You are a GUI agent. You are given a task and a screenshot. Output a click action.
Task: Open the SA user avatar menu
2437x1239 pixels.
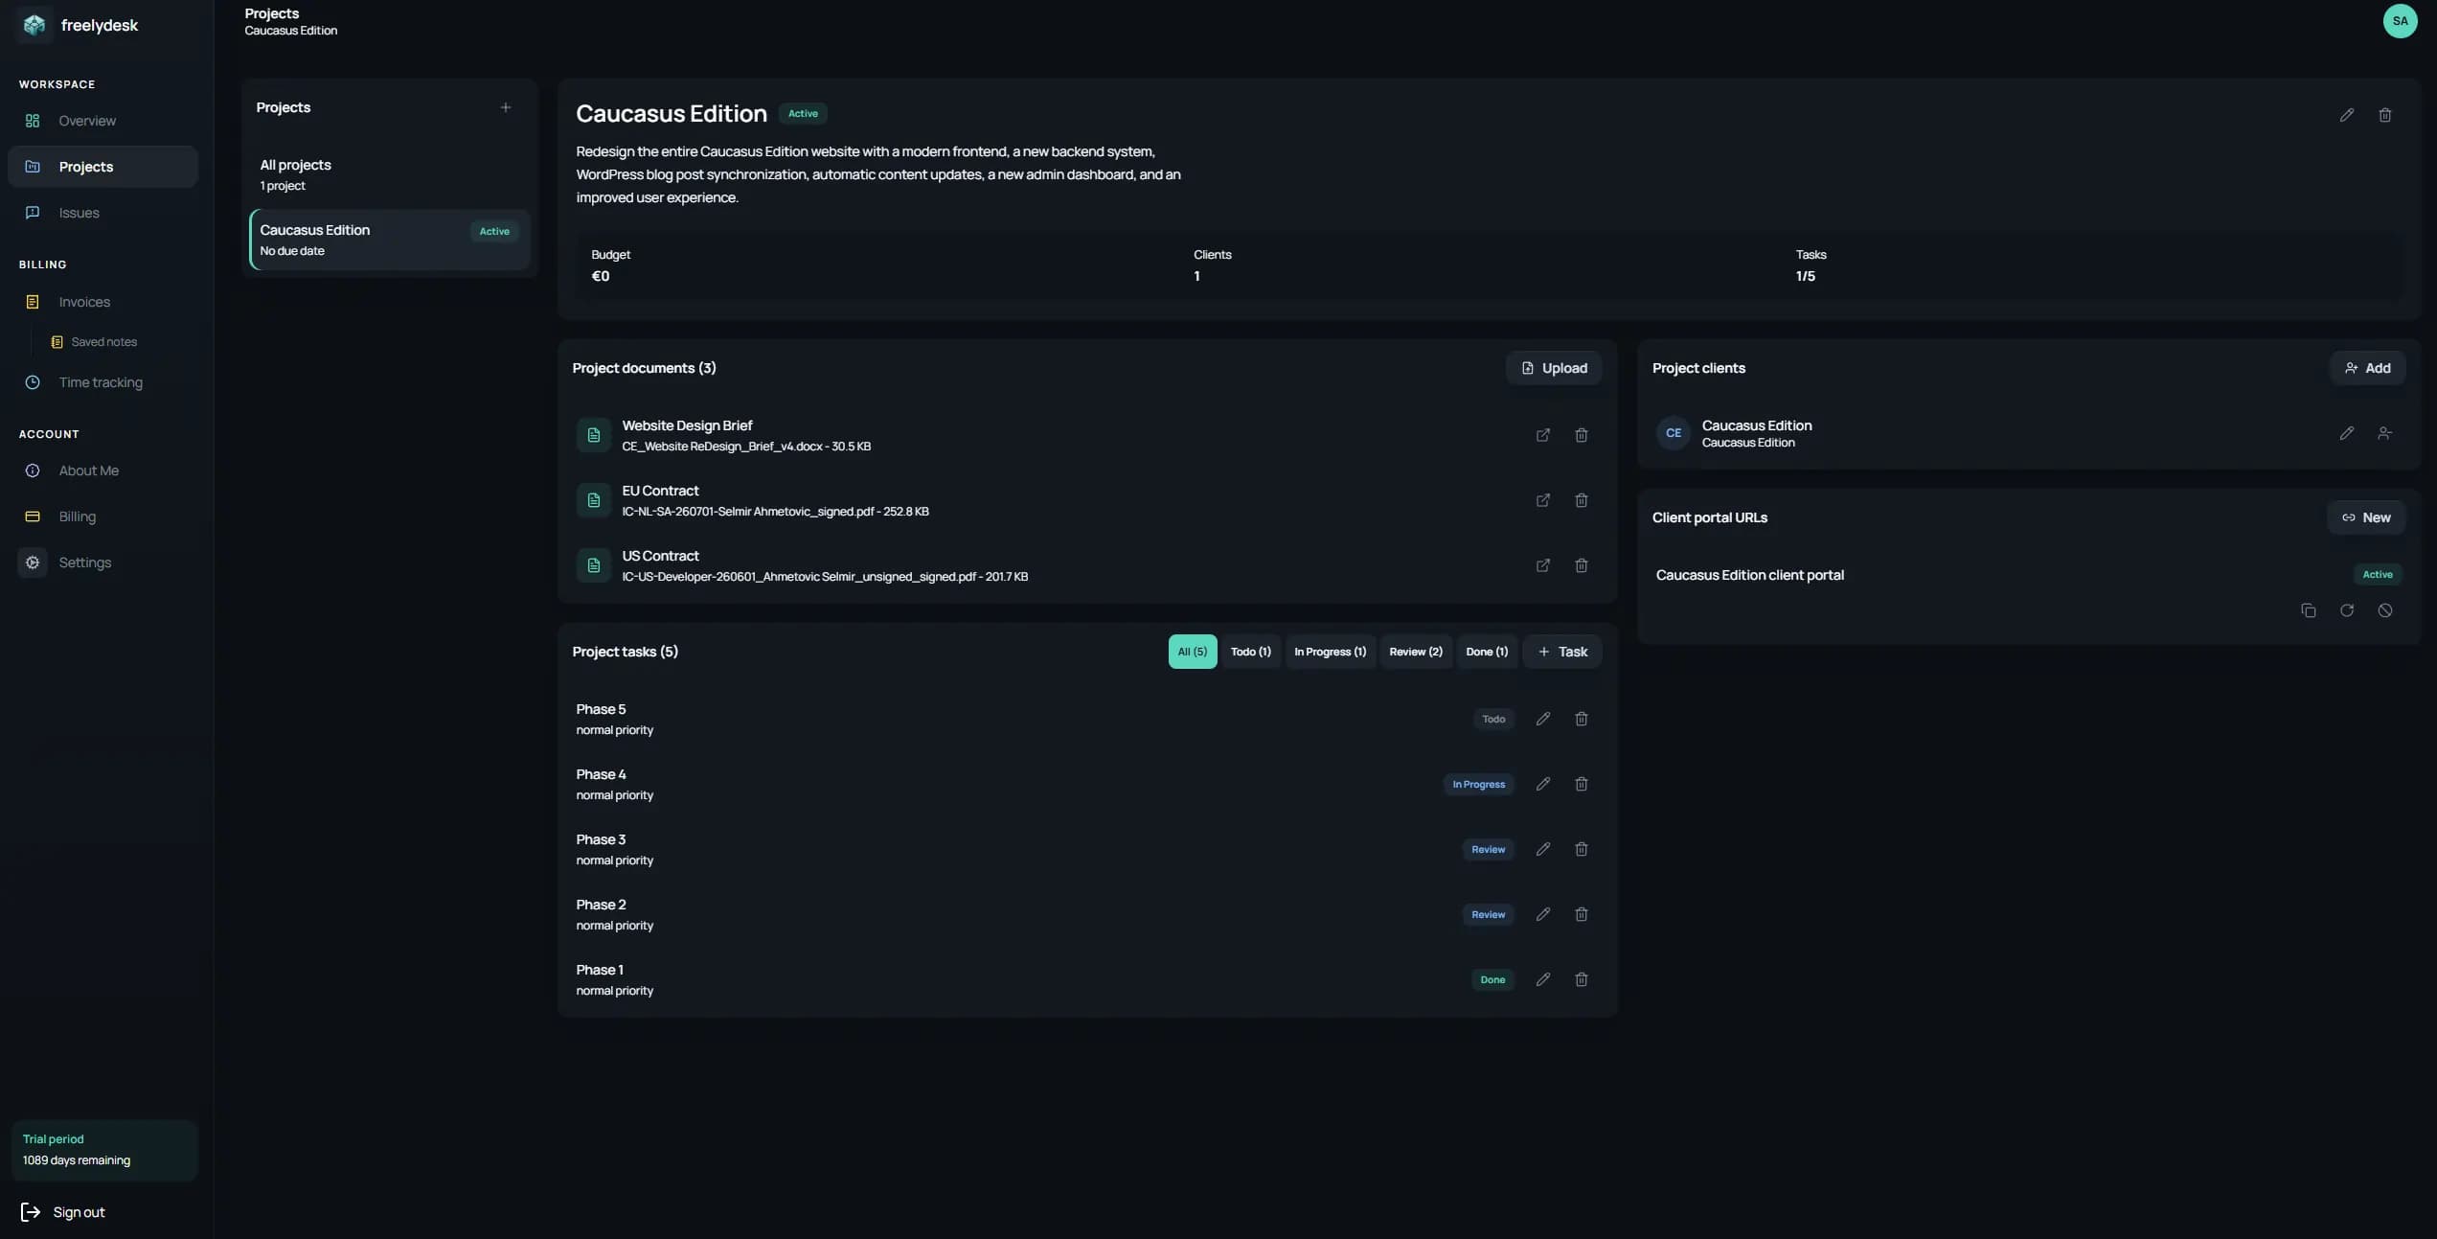click(2400, 21)
